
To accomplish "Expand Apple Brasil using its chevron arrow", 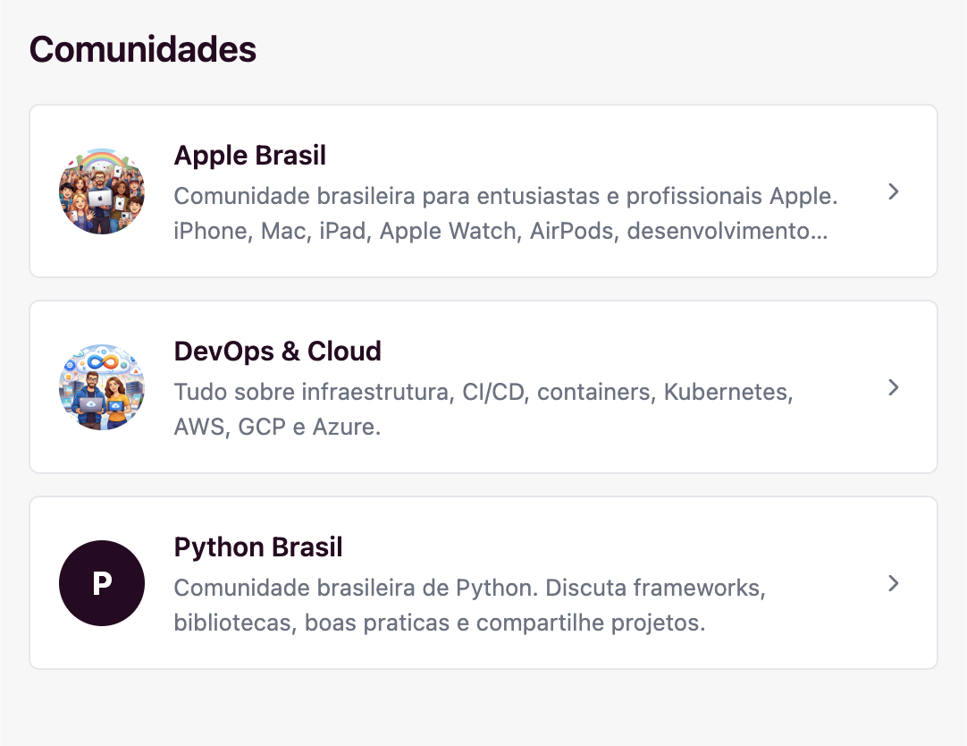I will tap(893, 191).
